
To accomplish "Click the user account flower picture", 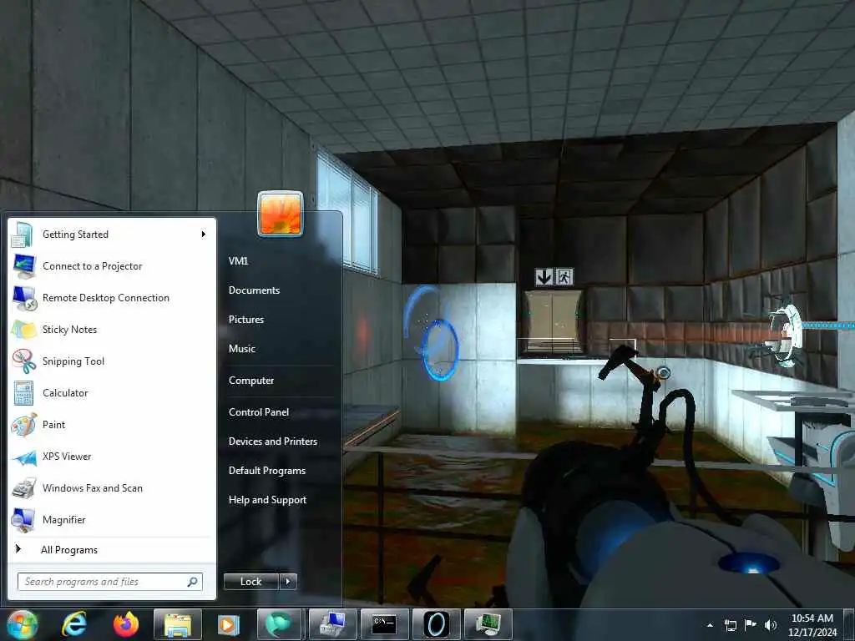I will pos(281,214).
